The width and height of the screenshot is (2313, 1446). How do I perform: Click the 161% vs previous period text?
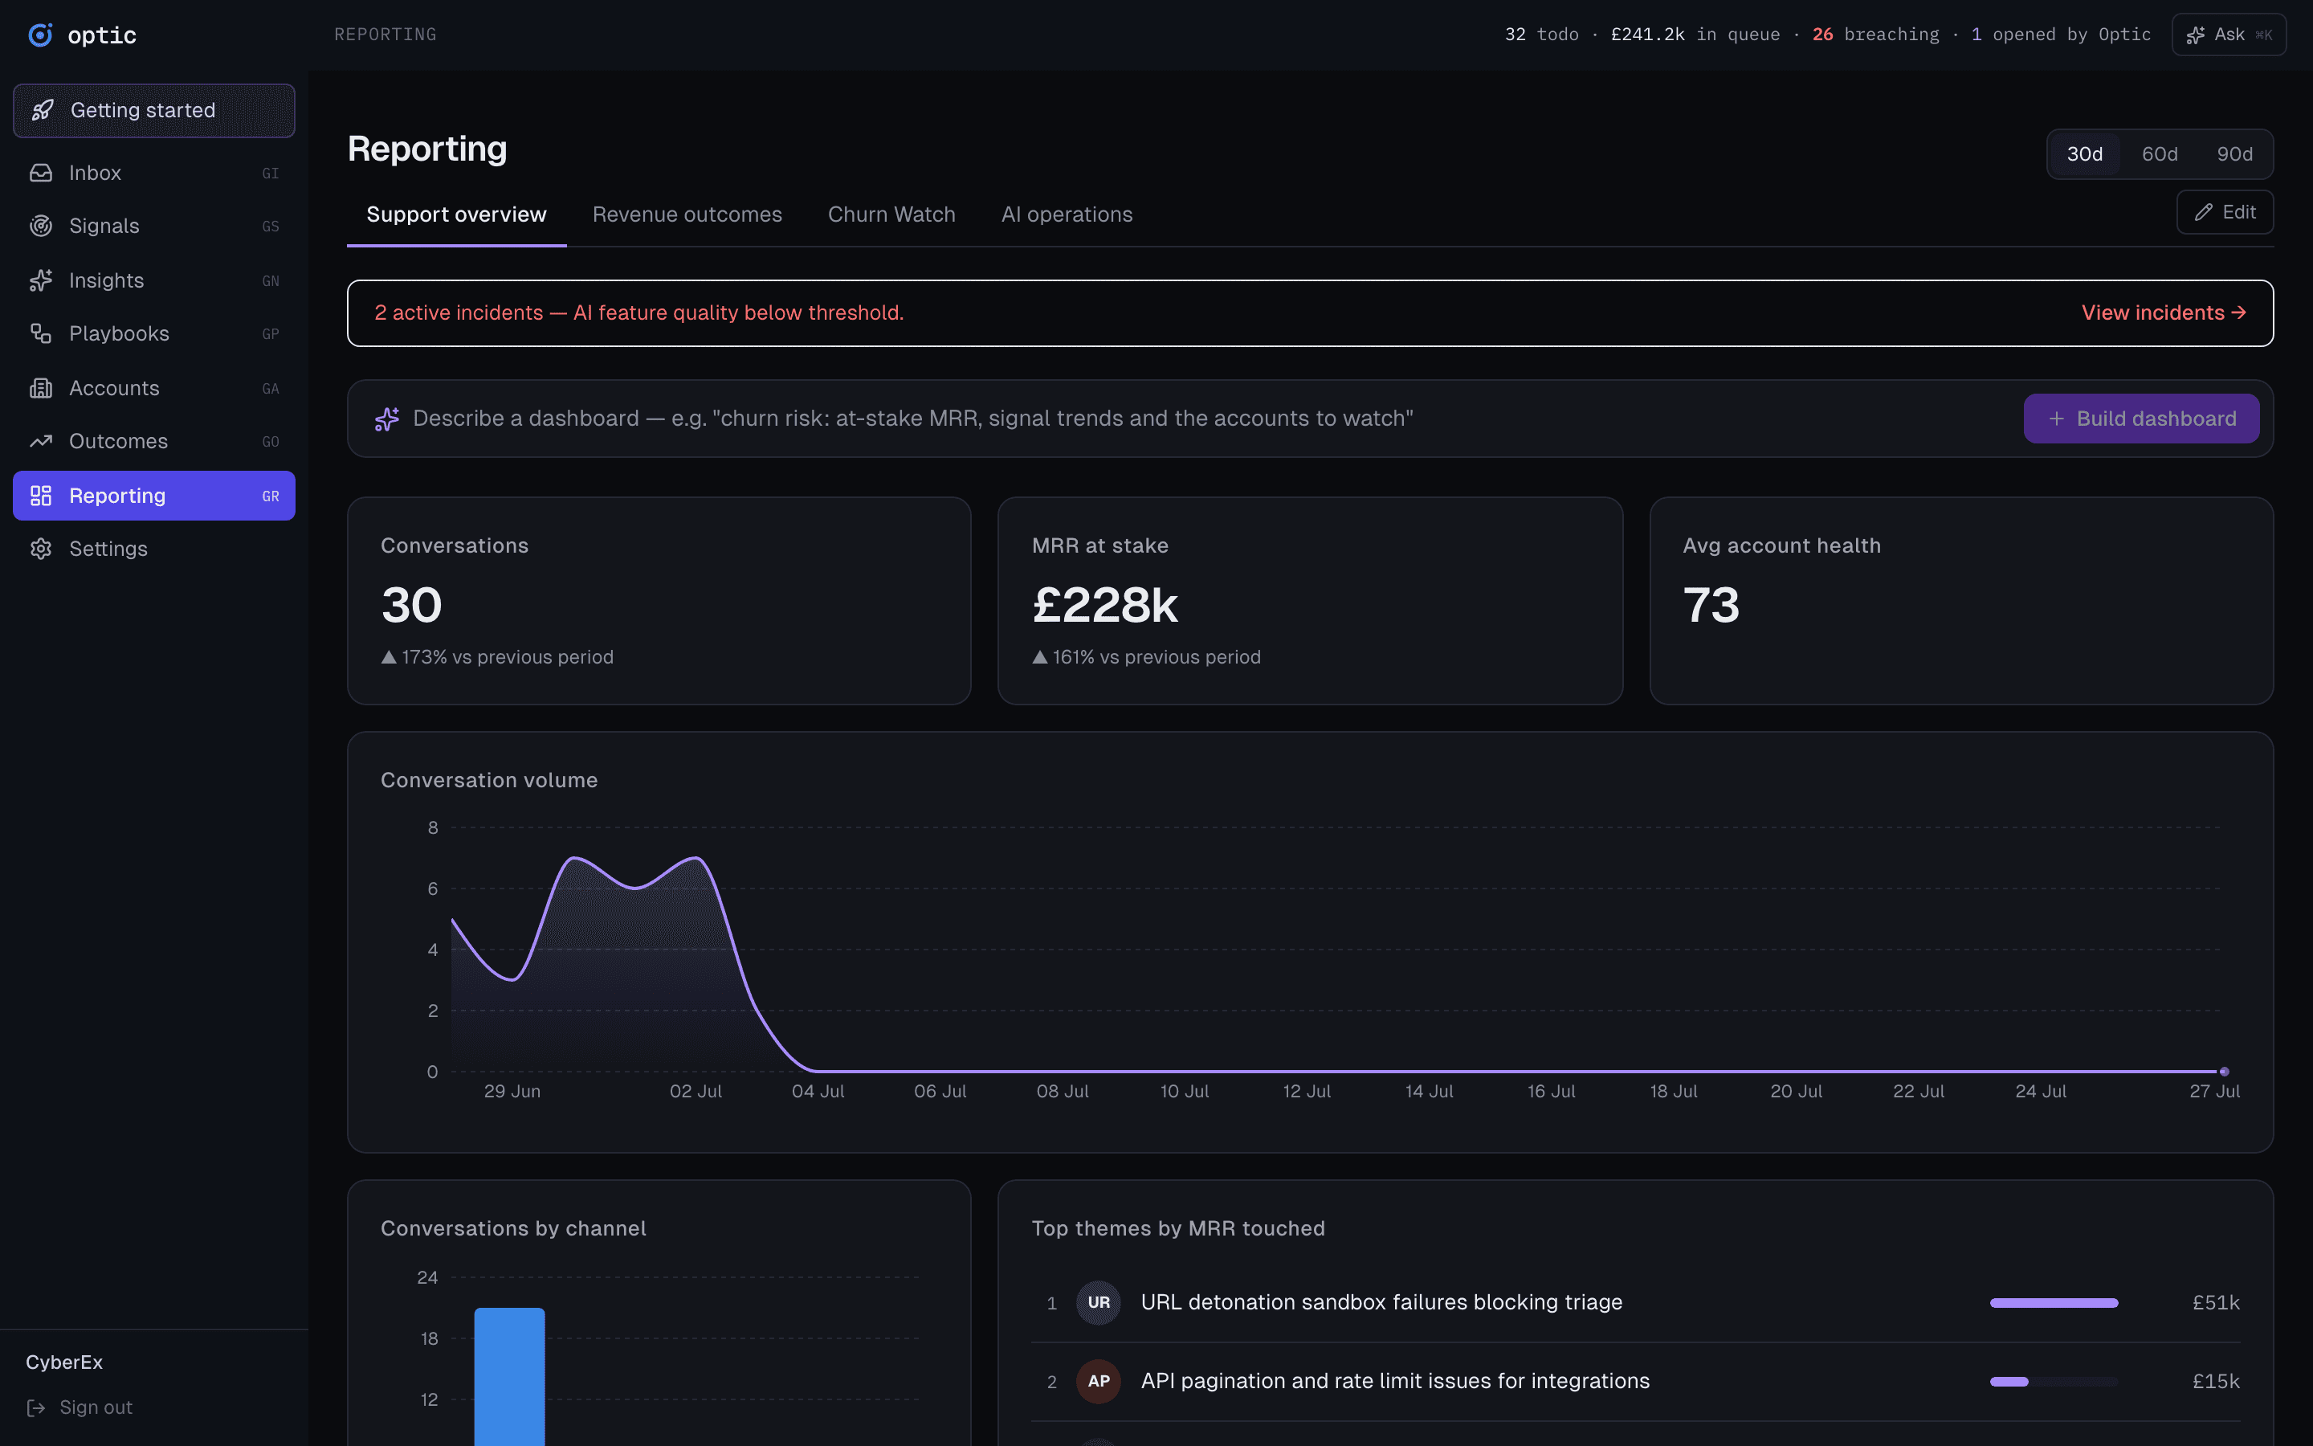1146,657
